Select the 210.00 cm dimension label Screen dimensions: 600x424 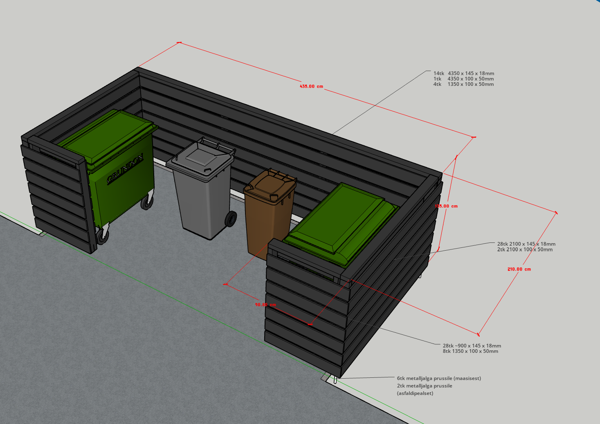click(x=519, y=269)
